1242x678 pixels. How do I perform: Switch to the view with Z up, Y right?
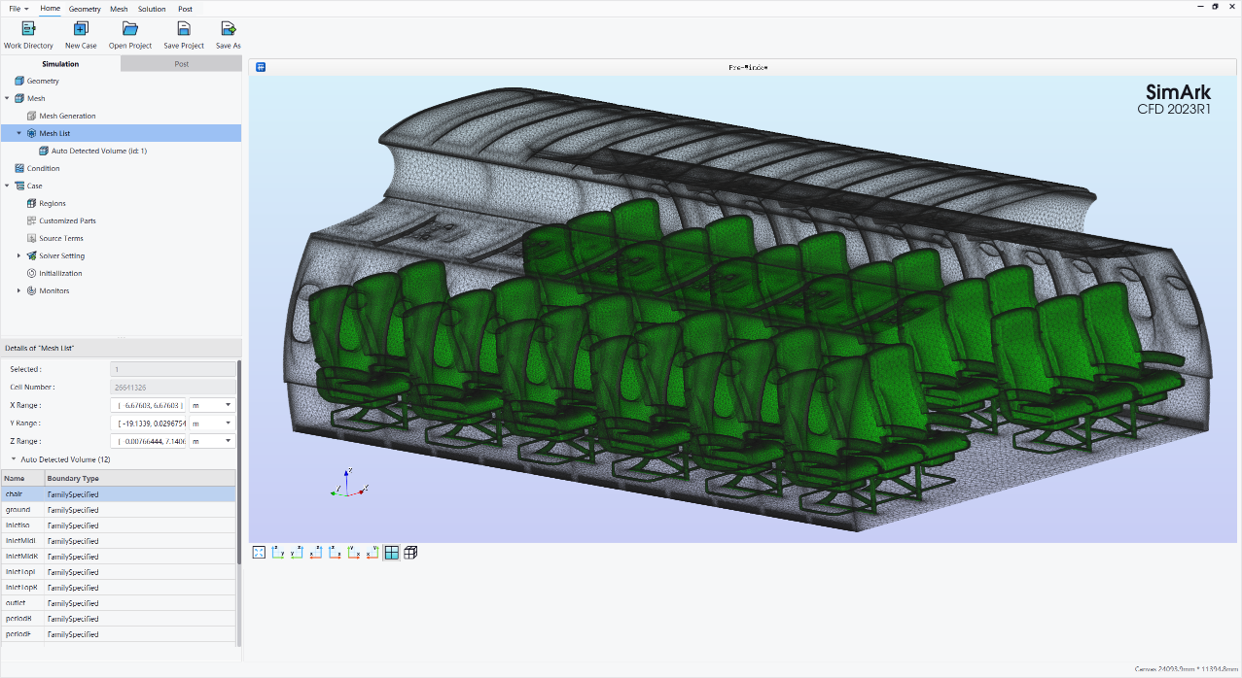pyautogui.click(x=278, y=553)
